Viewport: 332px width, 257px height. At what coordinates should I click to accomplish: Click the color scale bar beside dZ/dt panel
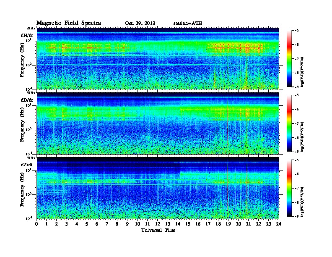pos(289,188)
